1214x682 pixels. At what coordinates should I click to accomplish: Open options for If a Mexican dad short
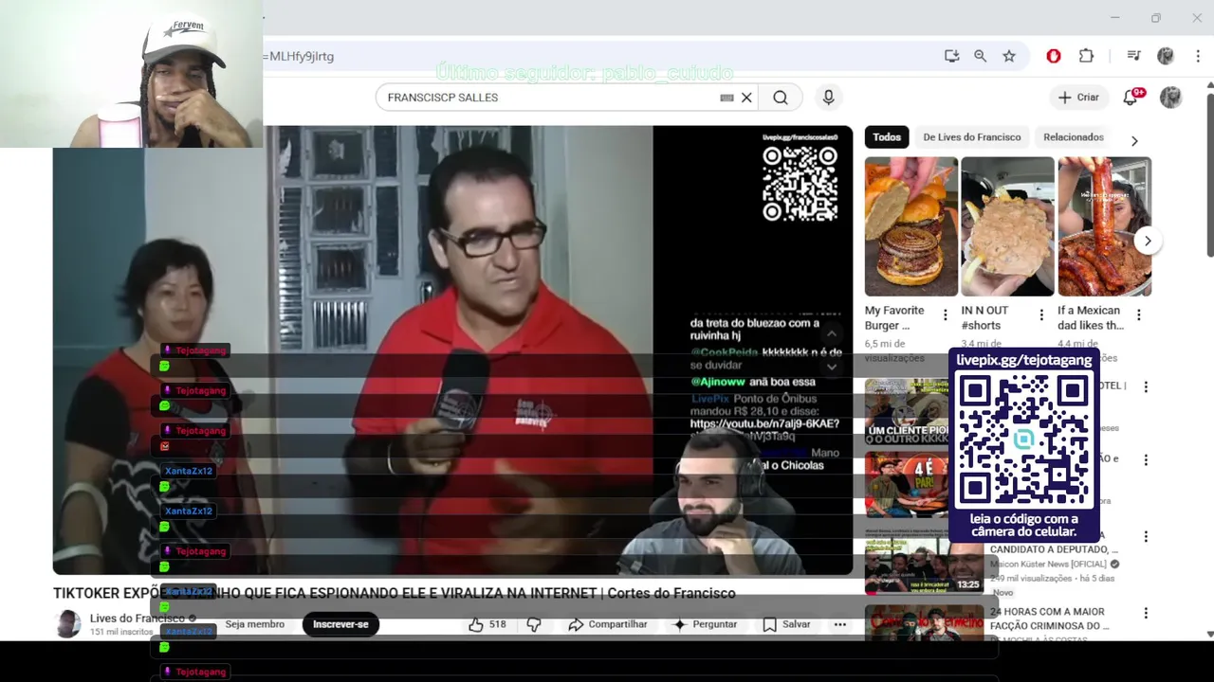click(x=1138, y=315)
